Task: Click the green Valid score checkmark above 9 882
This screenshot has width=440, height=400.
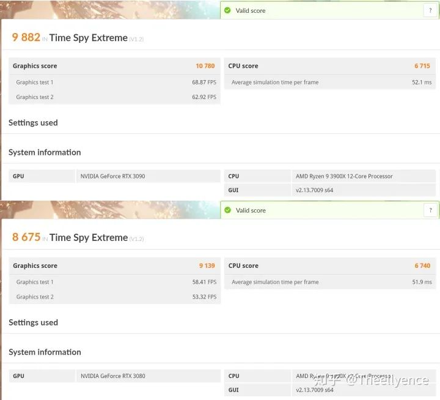Action: tap(228, 10)
